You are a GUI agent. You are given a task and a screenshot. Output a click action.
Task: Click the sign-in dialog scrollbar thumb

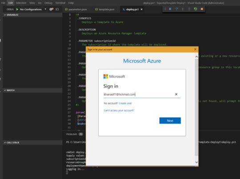196,107
